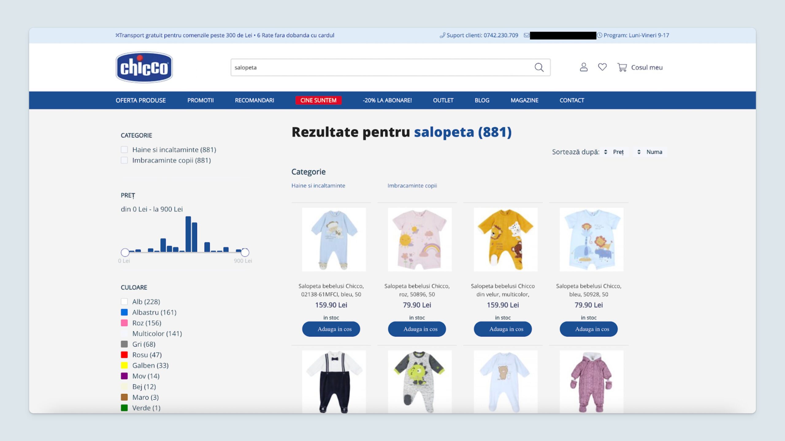Viewport: 785px width, 441px height.
Task: Open the Haine si incaltaminte category link
Action: (x=318, y=186)
